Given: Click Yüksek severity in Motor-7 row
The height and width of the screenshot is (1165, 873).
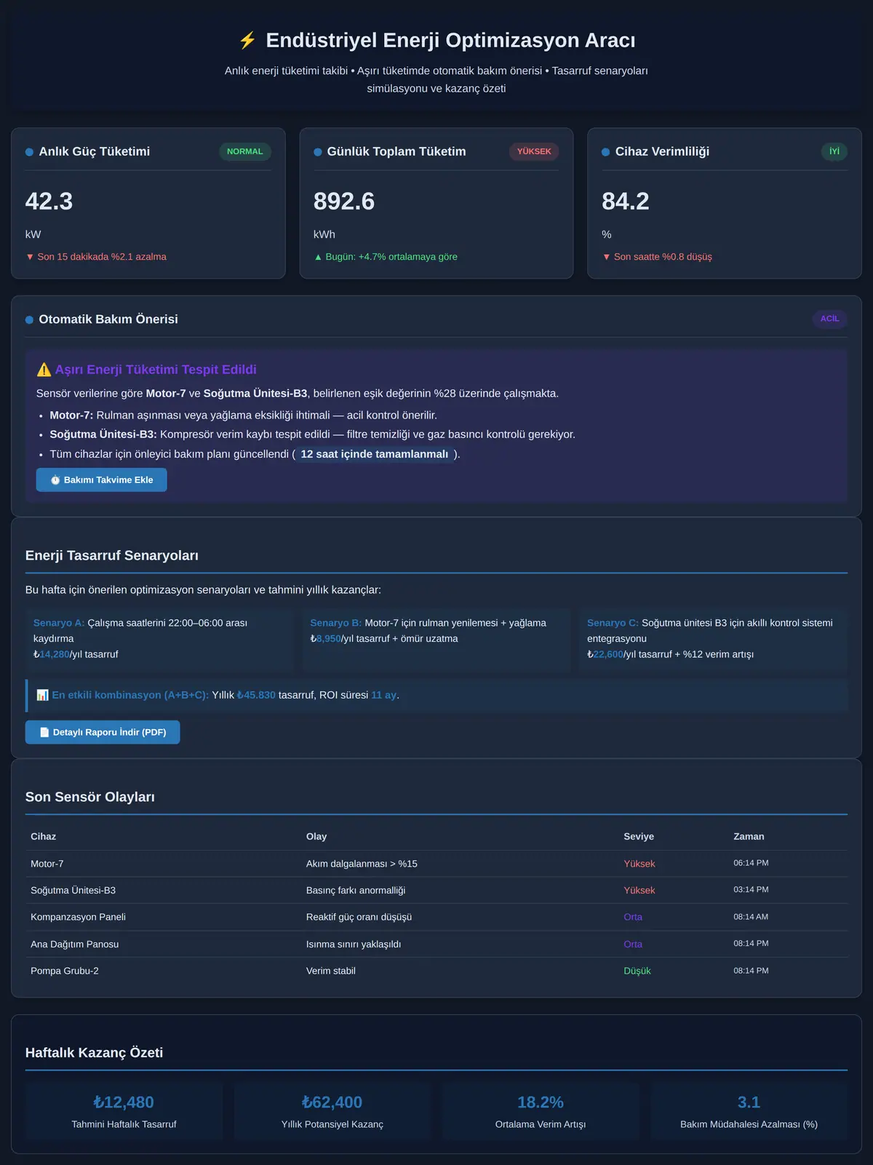Looking at the screenshot, I should (639, 864).
